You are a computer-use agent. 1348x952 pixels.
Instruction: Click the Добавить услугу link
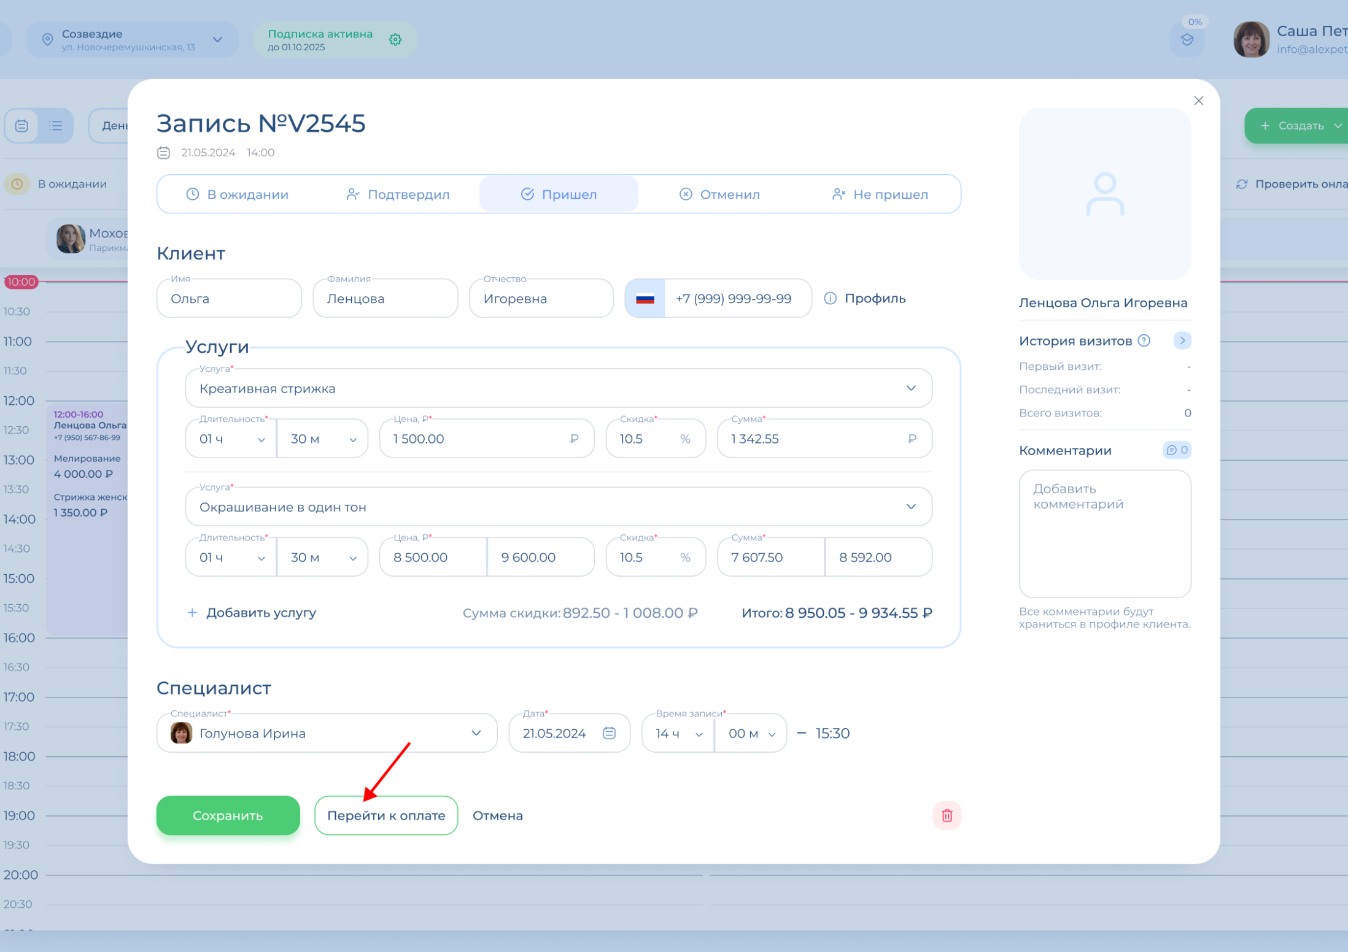252,613
